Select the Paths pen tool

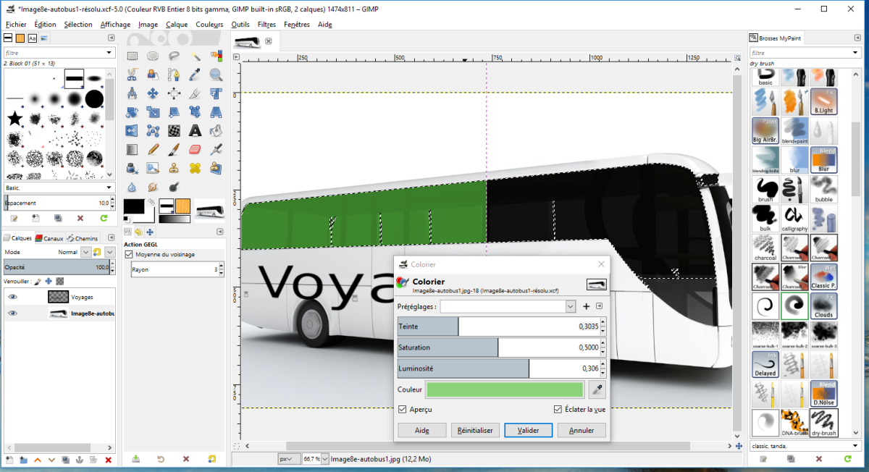click(174, 75)
